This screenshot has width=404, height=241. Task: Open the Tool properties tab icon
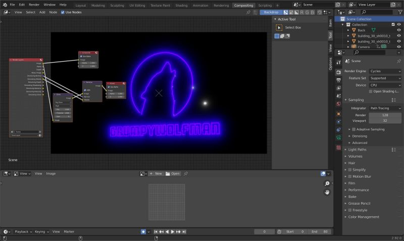(338, 62)
